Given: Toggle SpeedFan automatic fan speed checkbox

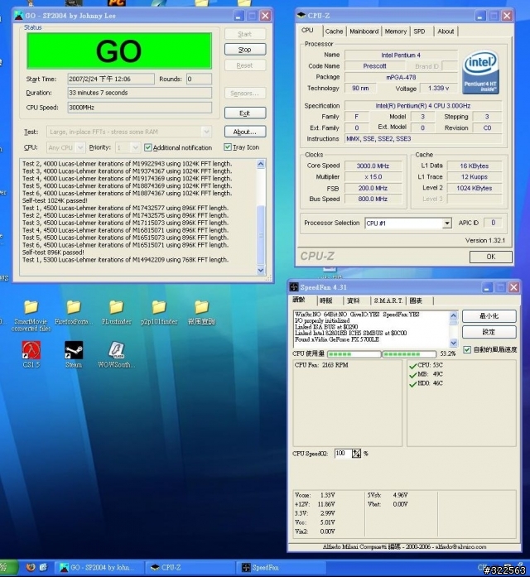Looking at the screenshot, I should pyautogui.click(x=467, y=349).
